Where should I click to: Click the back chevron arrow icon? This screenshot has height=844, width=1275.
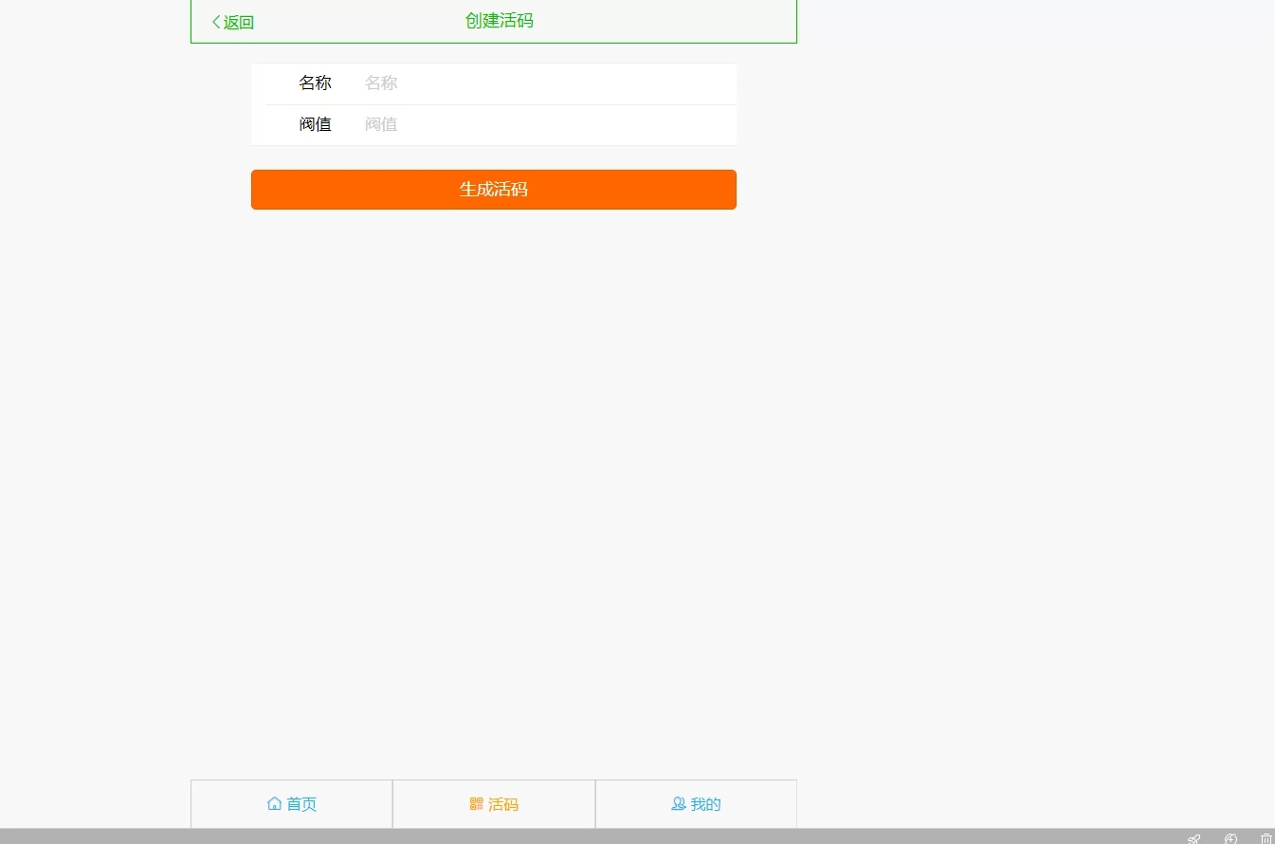point(215,22)
